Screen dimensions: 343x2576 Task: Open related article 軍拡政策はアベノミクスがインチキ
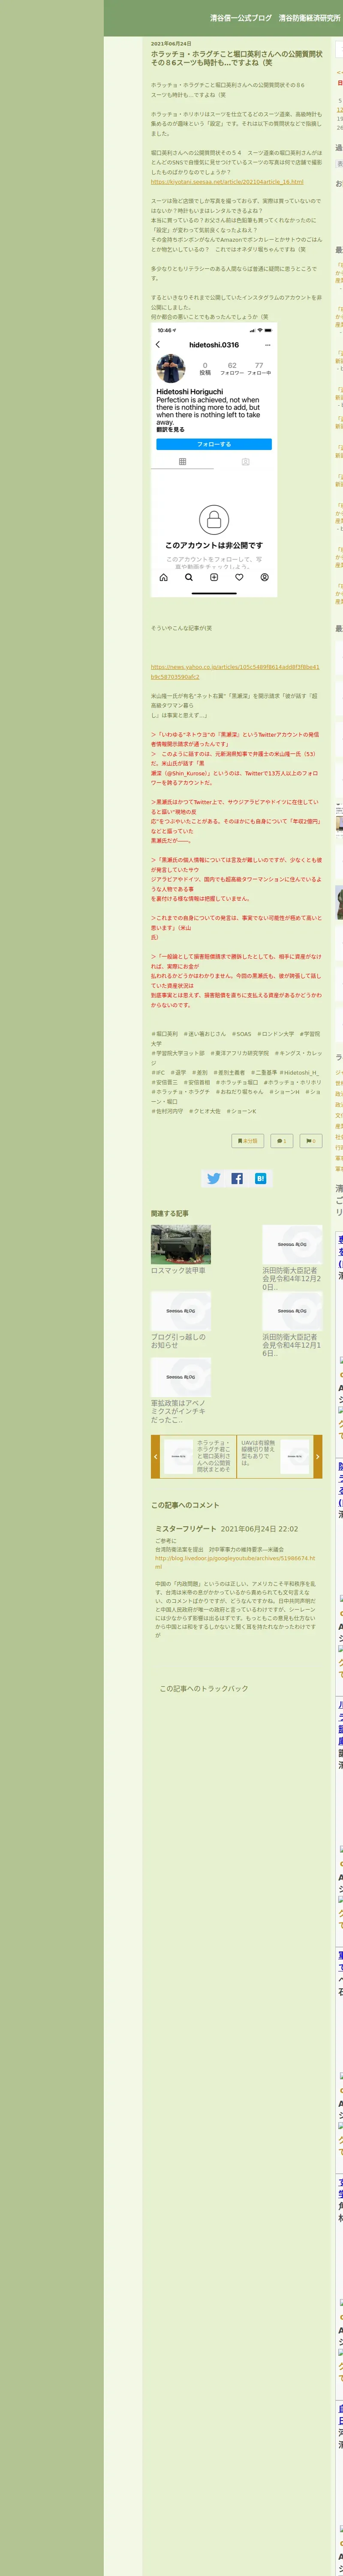tap(179, 1411)
